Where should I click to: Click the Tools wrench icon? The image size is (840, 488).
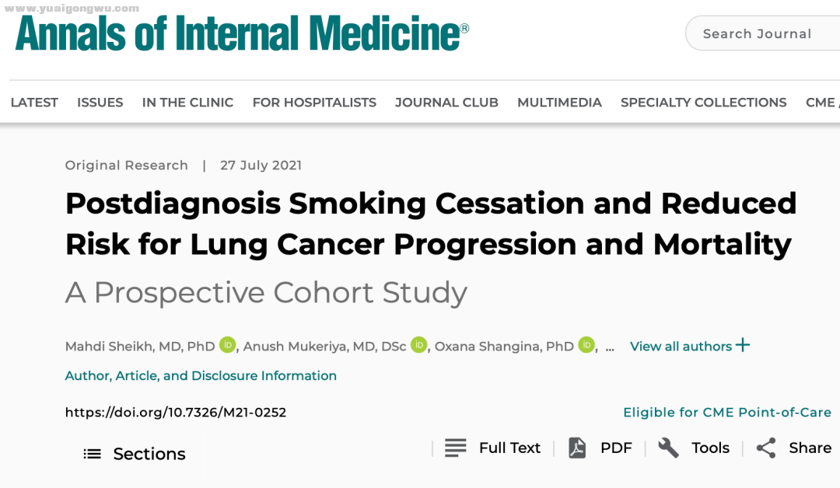point(668,448)
